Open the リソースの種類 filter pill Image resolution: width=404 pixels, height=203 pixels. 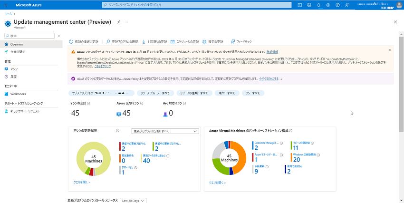click(x=194, y=93)
